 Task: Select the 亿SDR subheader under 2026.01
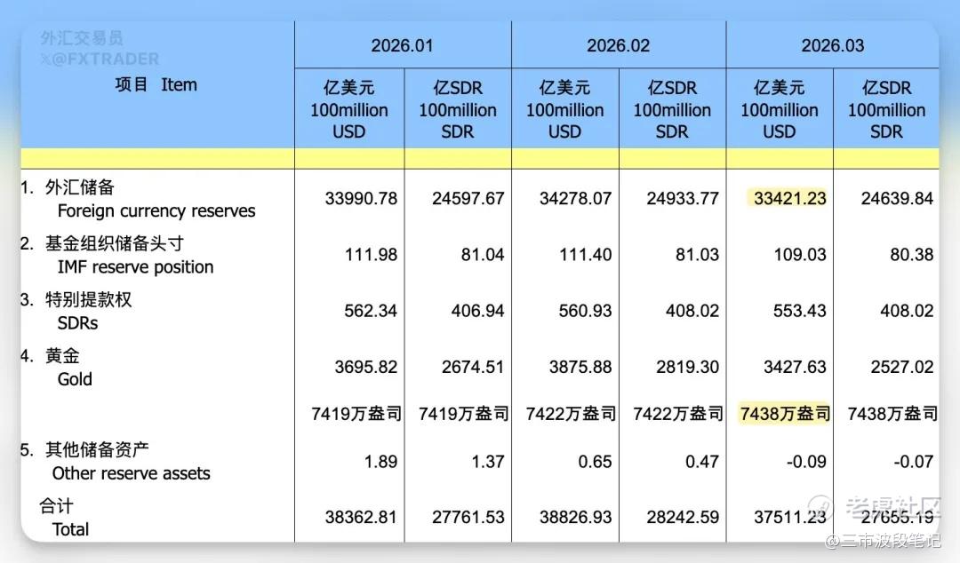click(458, 109)
